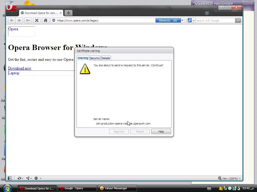Open the red Opera menu button

point(11,8)
